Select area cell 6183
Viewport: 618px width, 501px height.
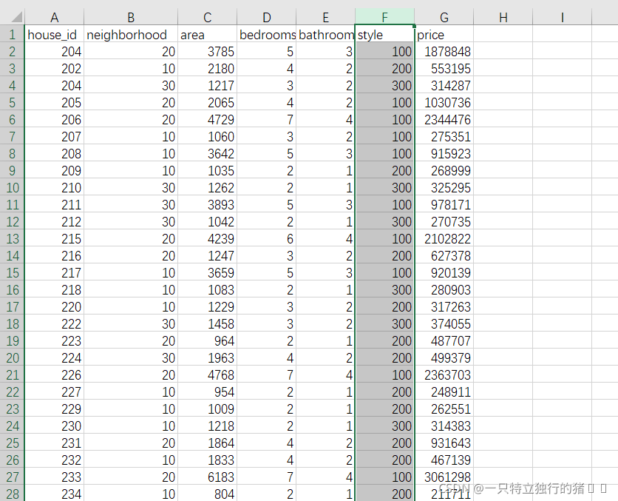(207, 477)
